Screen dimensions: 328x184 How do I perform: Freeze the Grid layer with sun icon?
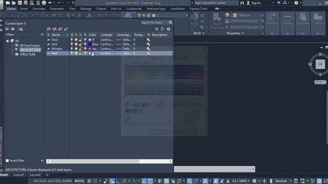pos(76,44)
